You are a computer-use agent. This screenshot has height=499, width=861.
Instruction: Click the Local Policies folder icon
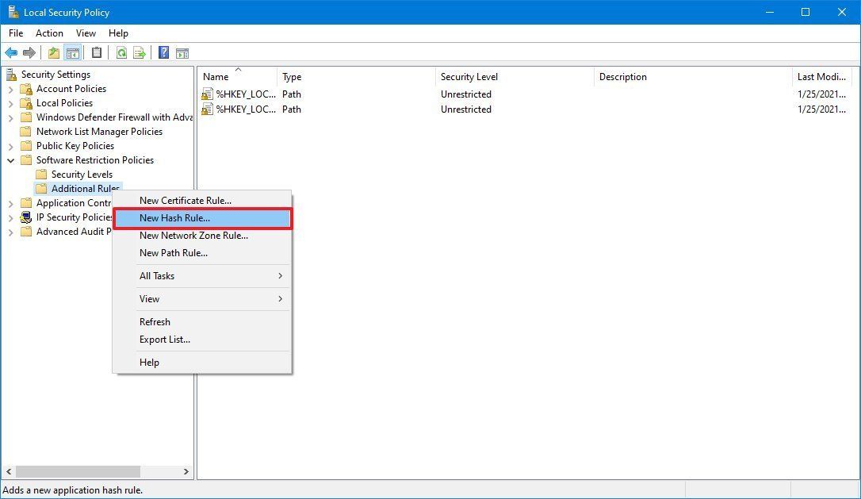pyautogui.click(x=26, y=103)
